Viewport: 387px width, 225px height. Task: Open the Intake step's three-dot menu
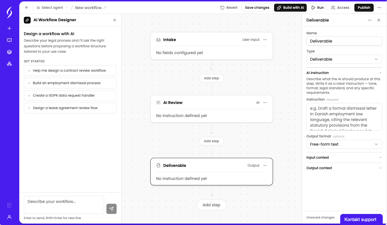pyautogui.click(x=265, y=40)
